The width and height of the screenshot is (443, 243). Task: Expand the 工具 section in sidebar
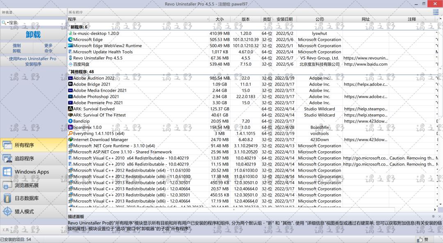click(x=33, y=230)
